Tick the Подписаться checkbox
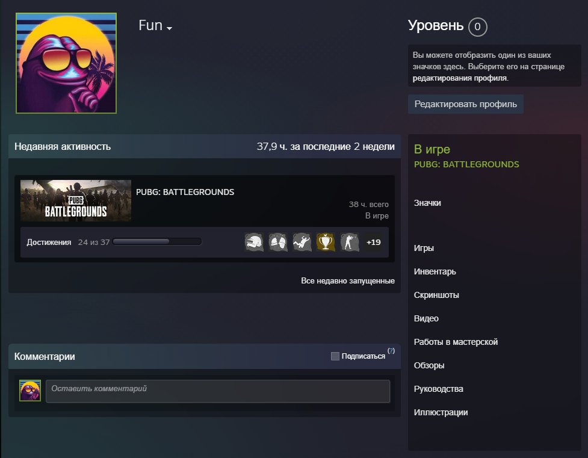588x458 pixels. (335, 356)
